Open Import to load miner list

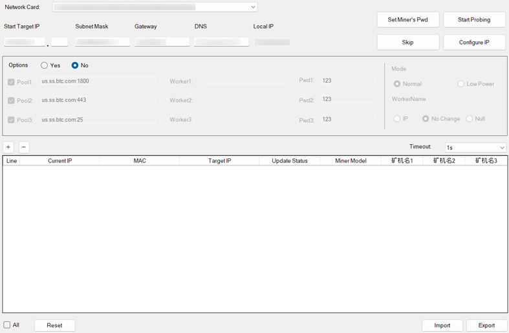pos(442,325)
